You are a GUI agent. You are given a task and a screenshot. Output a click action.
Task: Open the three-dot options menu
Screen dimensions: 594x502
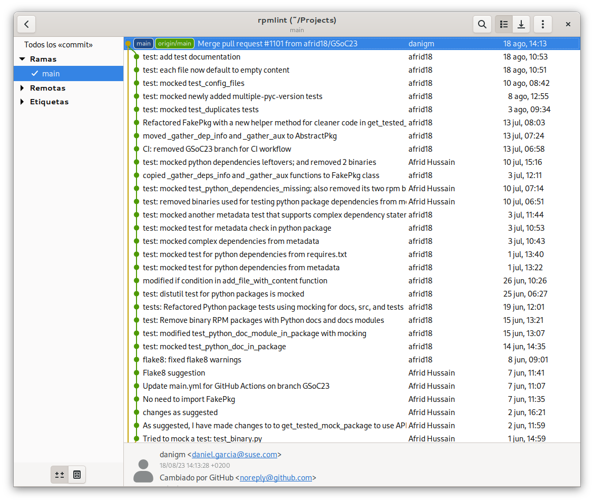click(542, 24)
